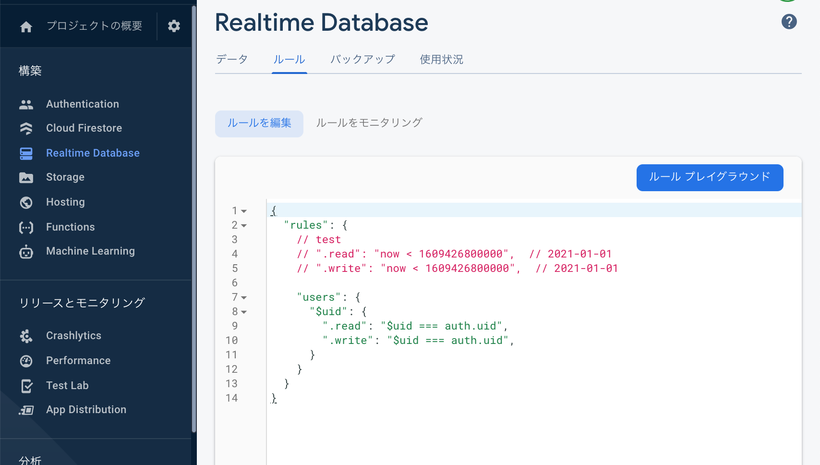Open project settings gear icon
This screenshot has width=820, height=465.
(x=174, y=26)
